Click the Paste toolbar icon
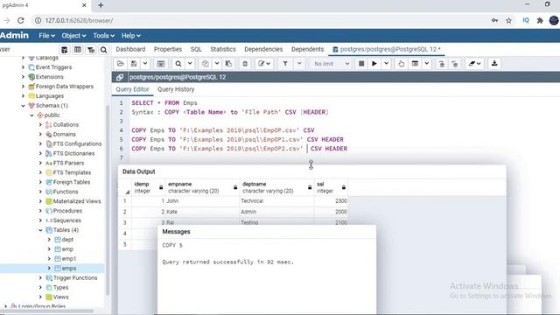560x315 pixels. pyautogui.click(x=228, y=64)
